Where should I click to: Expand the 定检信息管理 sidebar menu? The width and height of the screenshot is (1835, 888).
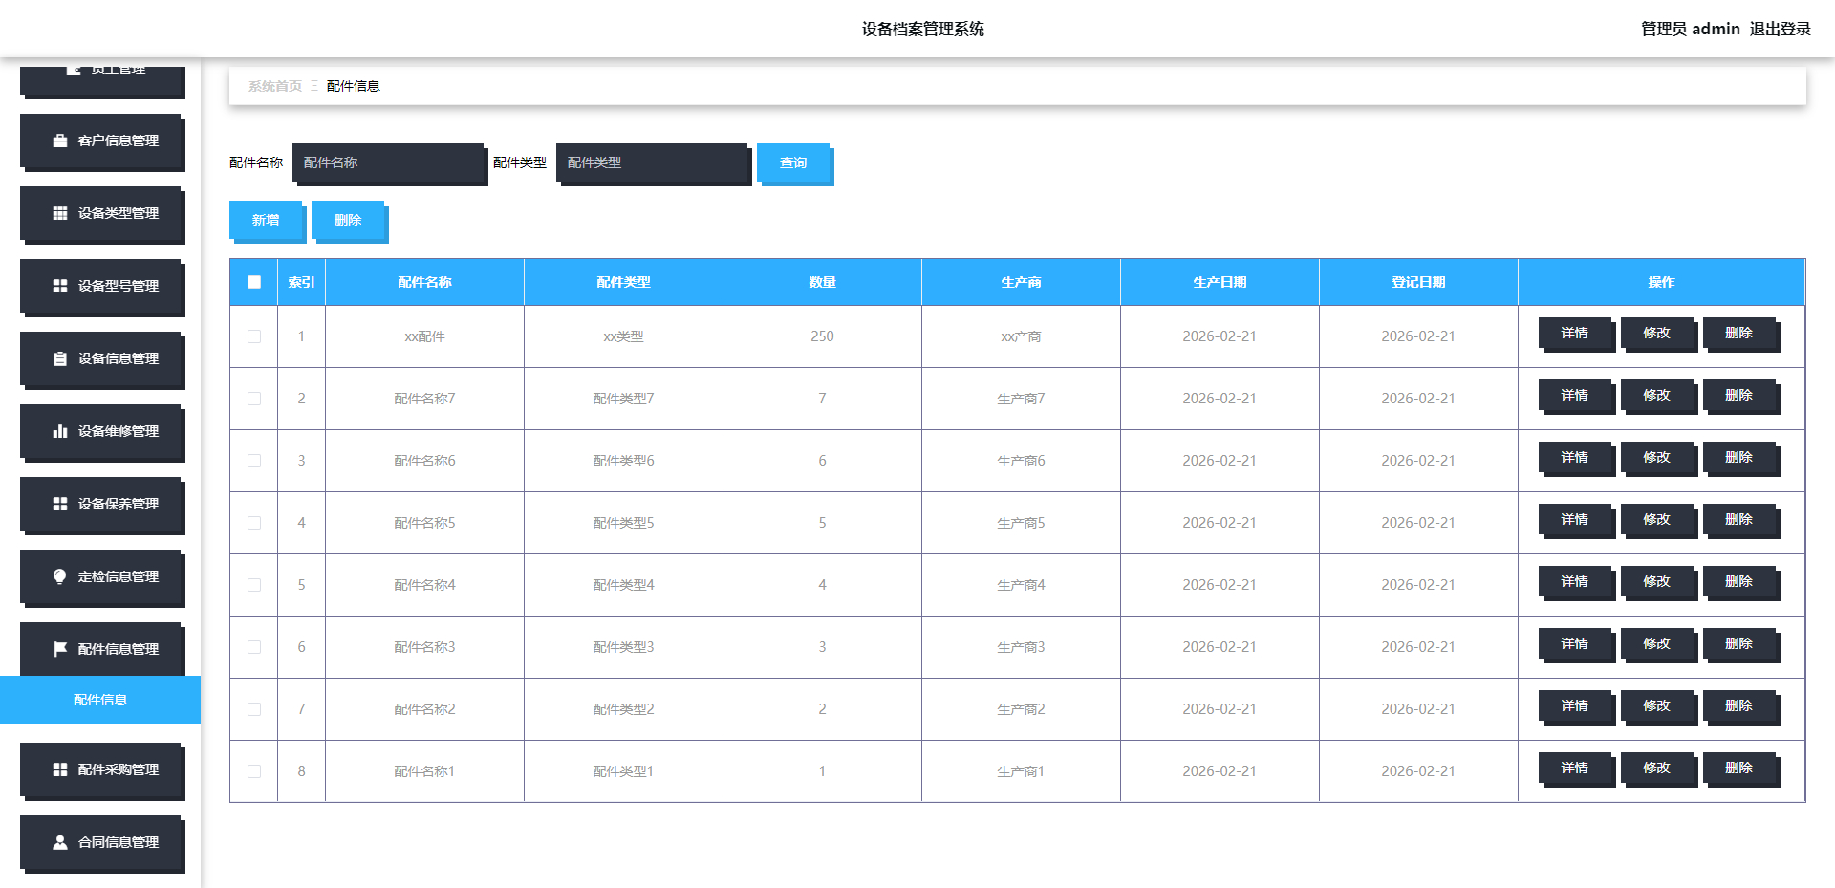(102, 577)
